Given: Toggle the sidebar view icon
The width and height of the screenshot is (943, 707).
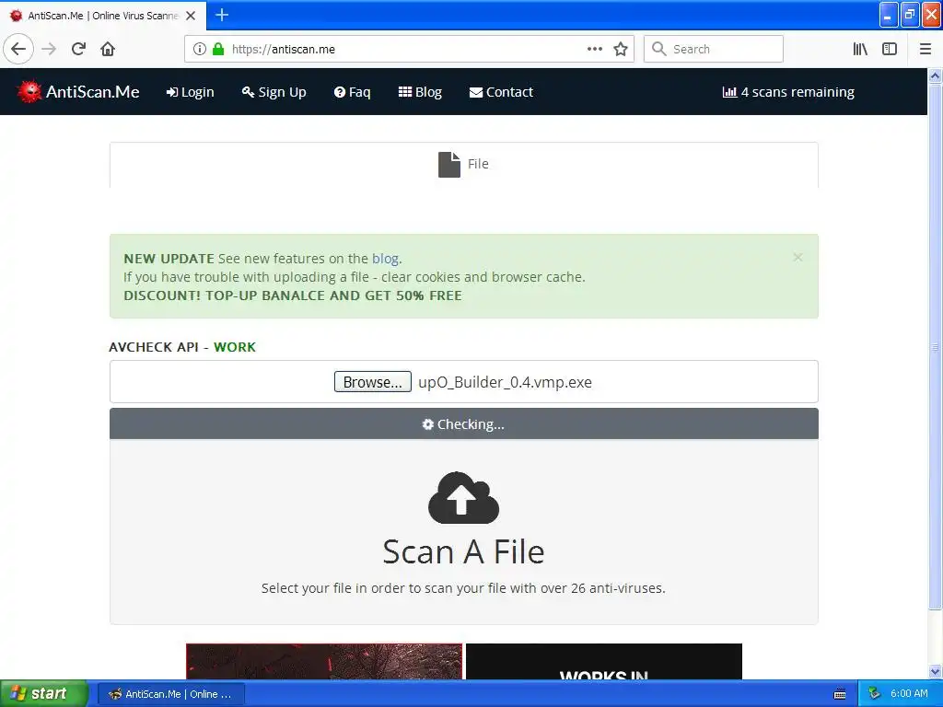Looking at the screenshot, I should tap(890, 49).
